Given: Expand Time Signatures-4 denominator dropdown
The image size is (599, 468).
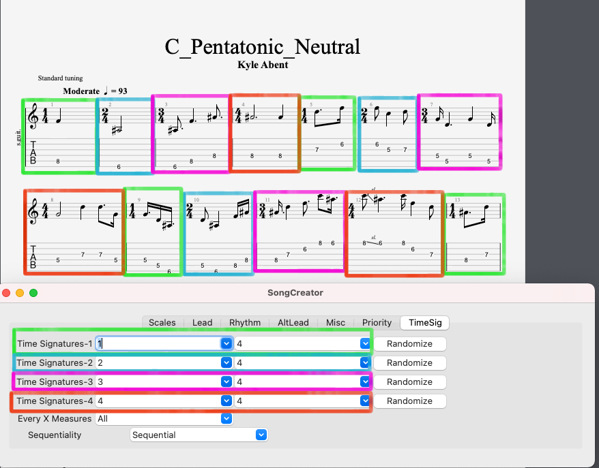Looking at the screenshot, I should coord(364,401).
